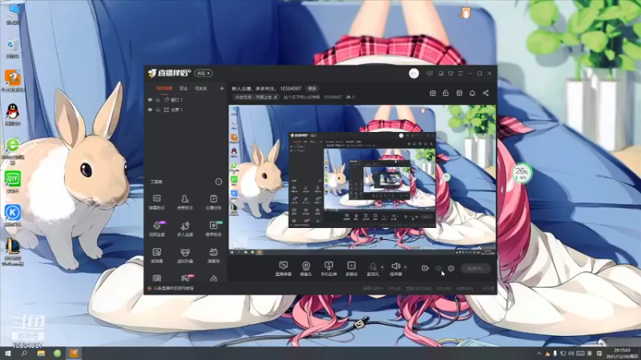The image size is (641, 360).
Task: Click the 26% floating performance widget
Action: click(522, 173)
